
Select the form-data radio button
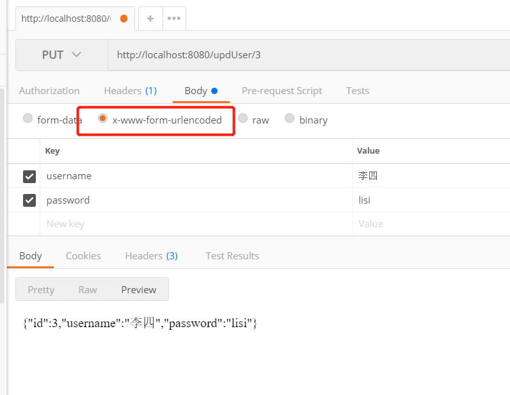coord(28,118)
